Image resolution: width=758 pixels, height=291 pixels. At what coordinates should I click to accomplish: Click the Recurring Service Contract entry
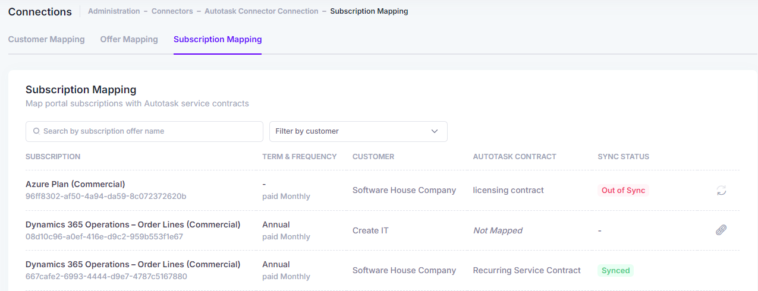(x=527, y=270)
